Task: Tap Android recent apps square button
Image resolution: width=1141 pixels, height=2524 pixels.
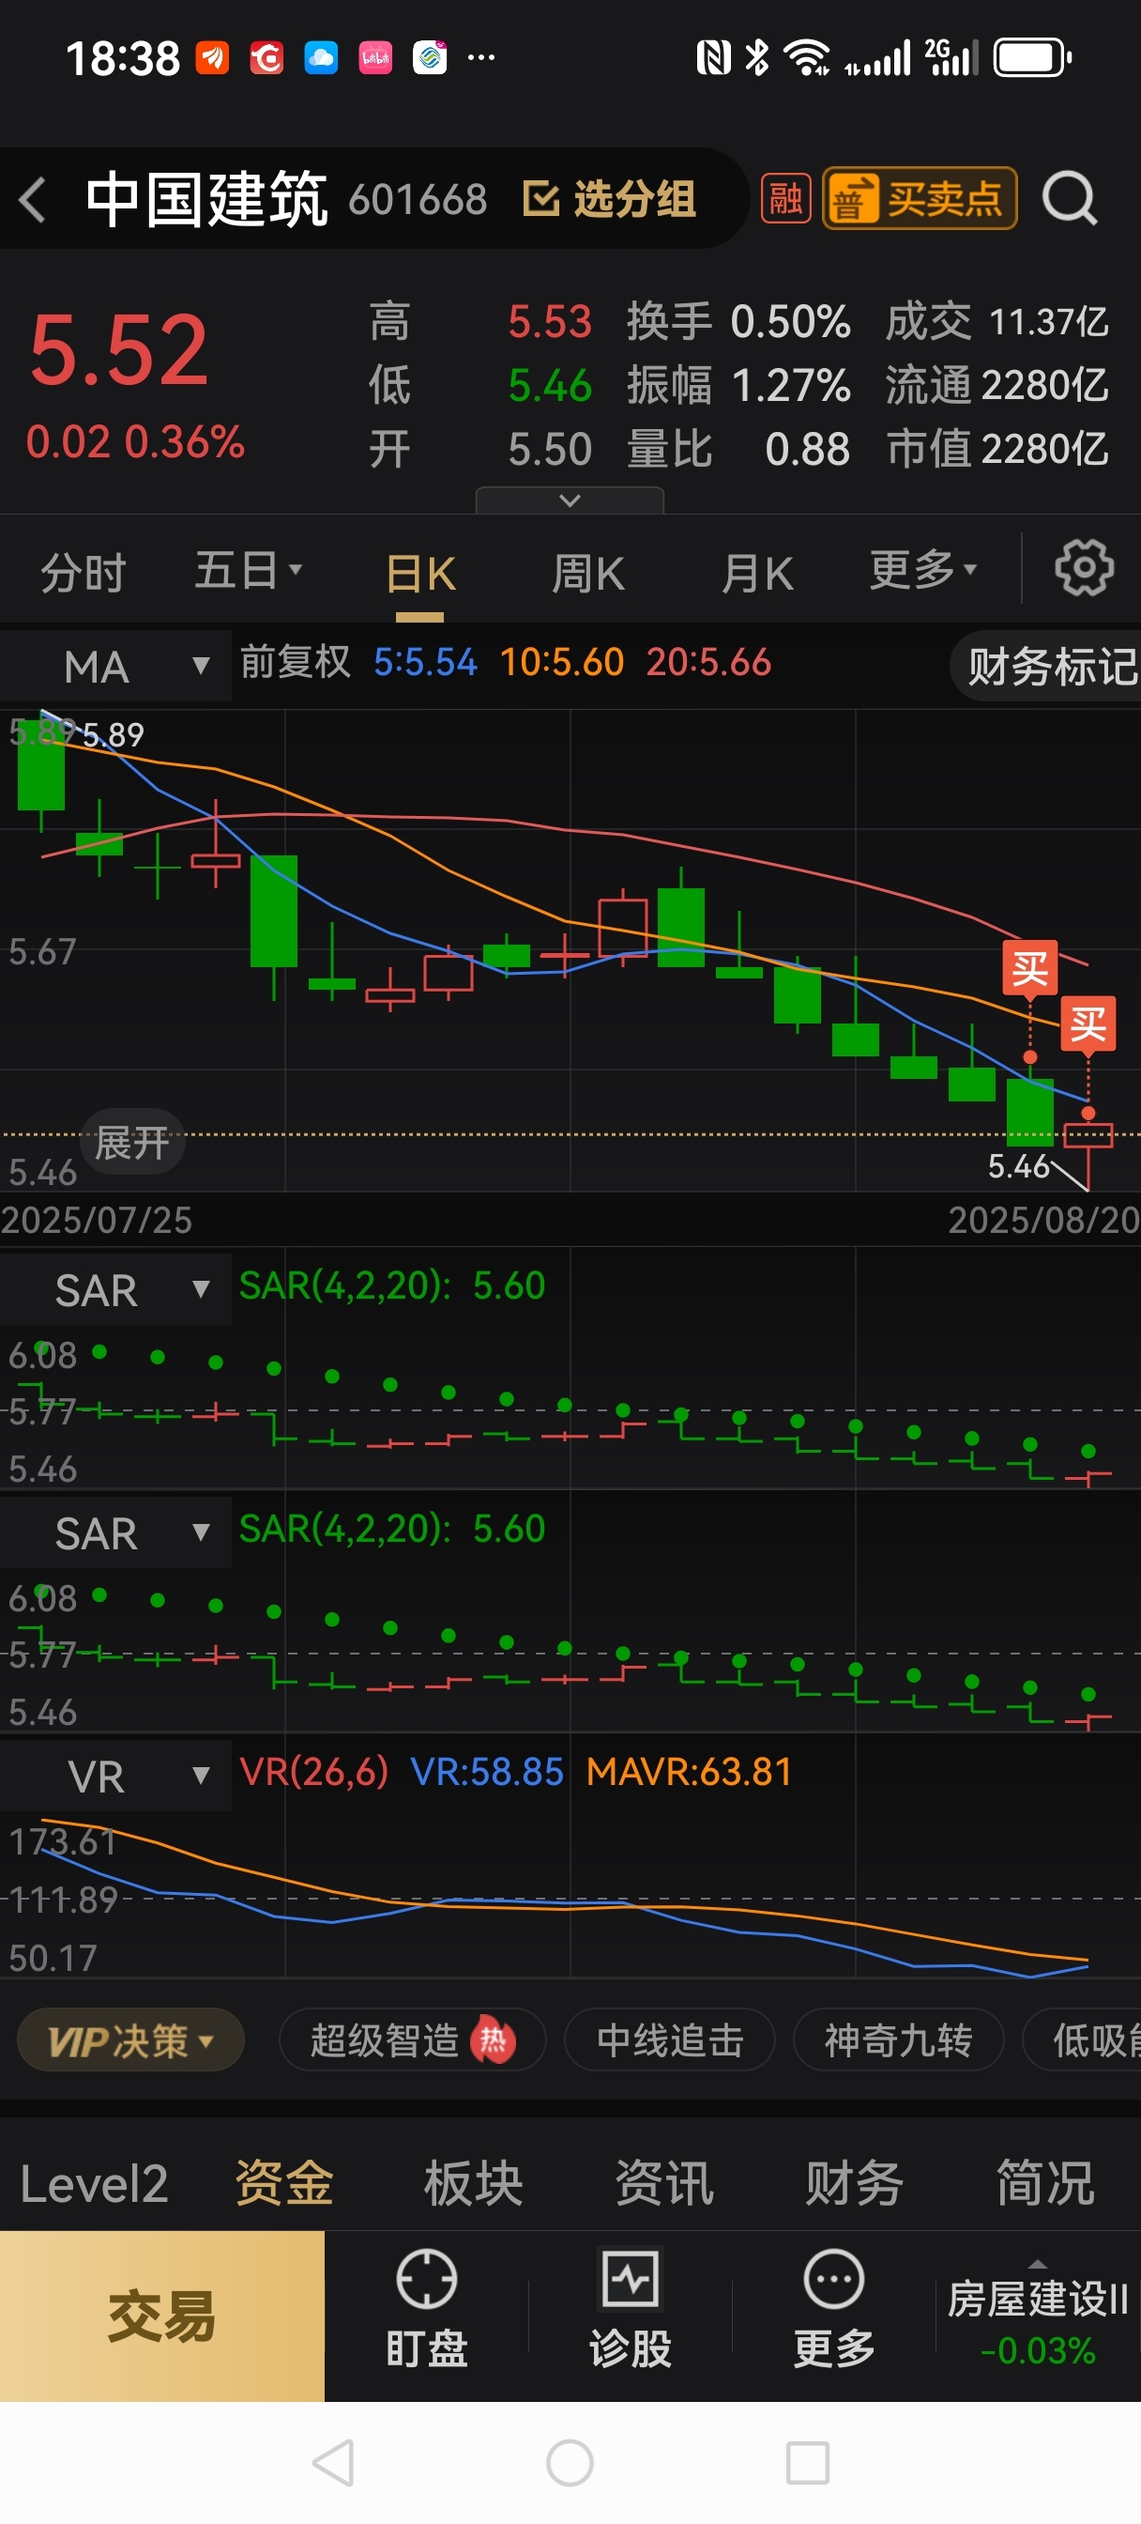Action: (808, 2463)
